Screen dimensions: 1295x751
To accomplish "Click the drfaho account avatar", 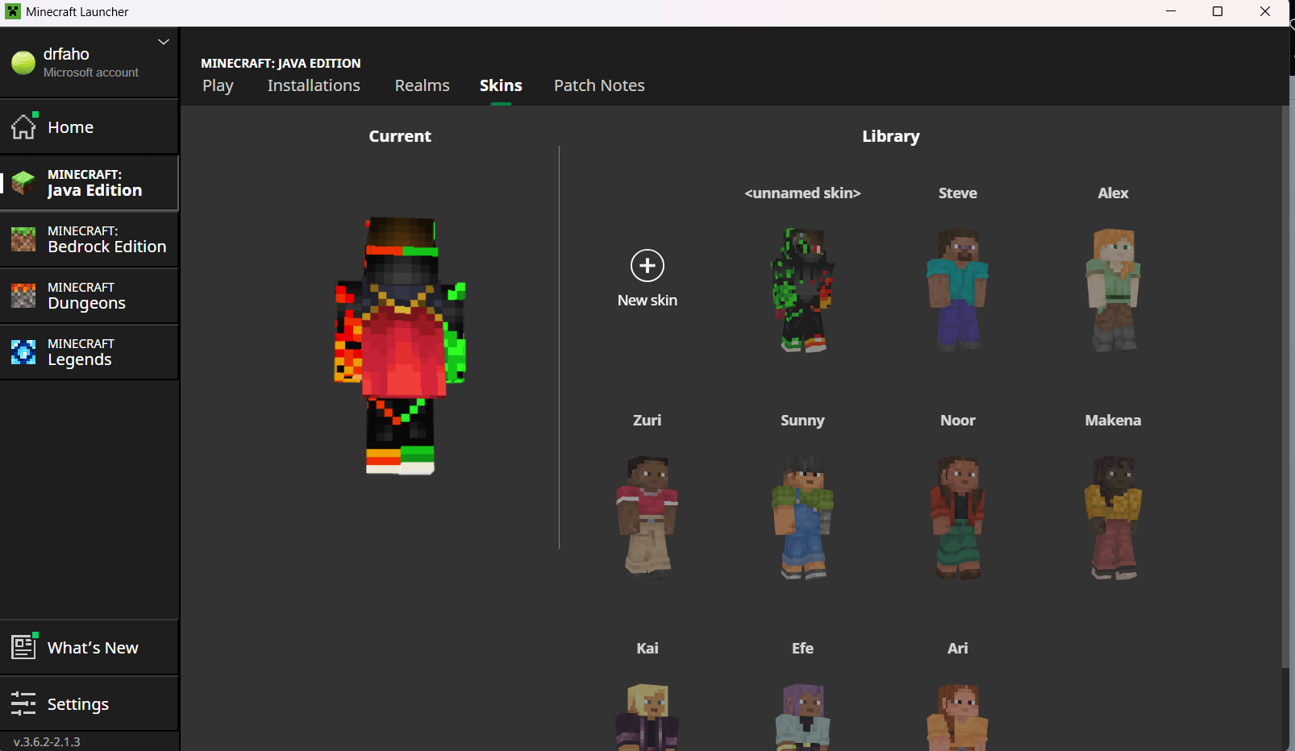I will [x=23, y=63].
